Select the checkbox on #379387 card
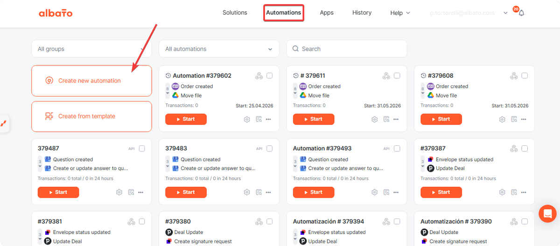The height and width of the screenshot is (246, 560). pyautogui.click(x=525, y=149)
